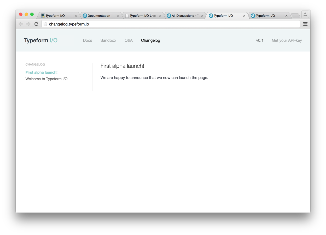Click the Typeform I/O logo
Image resolution: width=326 pixels, height=235 pixels.
coord(41,40)
